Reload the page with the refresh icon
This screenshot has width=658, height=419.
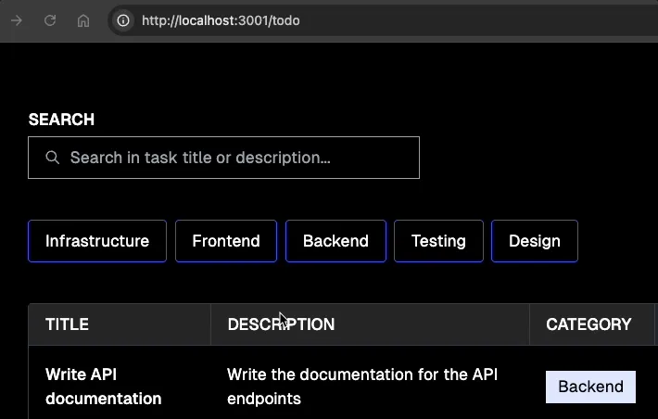50,20
